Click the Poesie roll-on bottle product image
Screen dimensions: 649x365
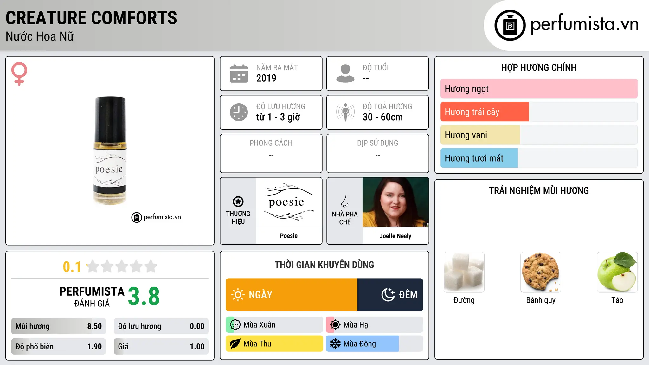click(110, 150)
